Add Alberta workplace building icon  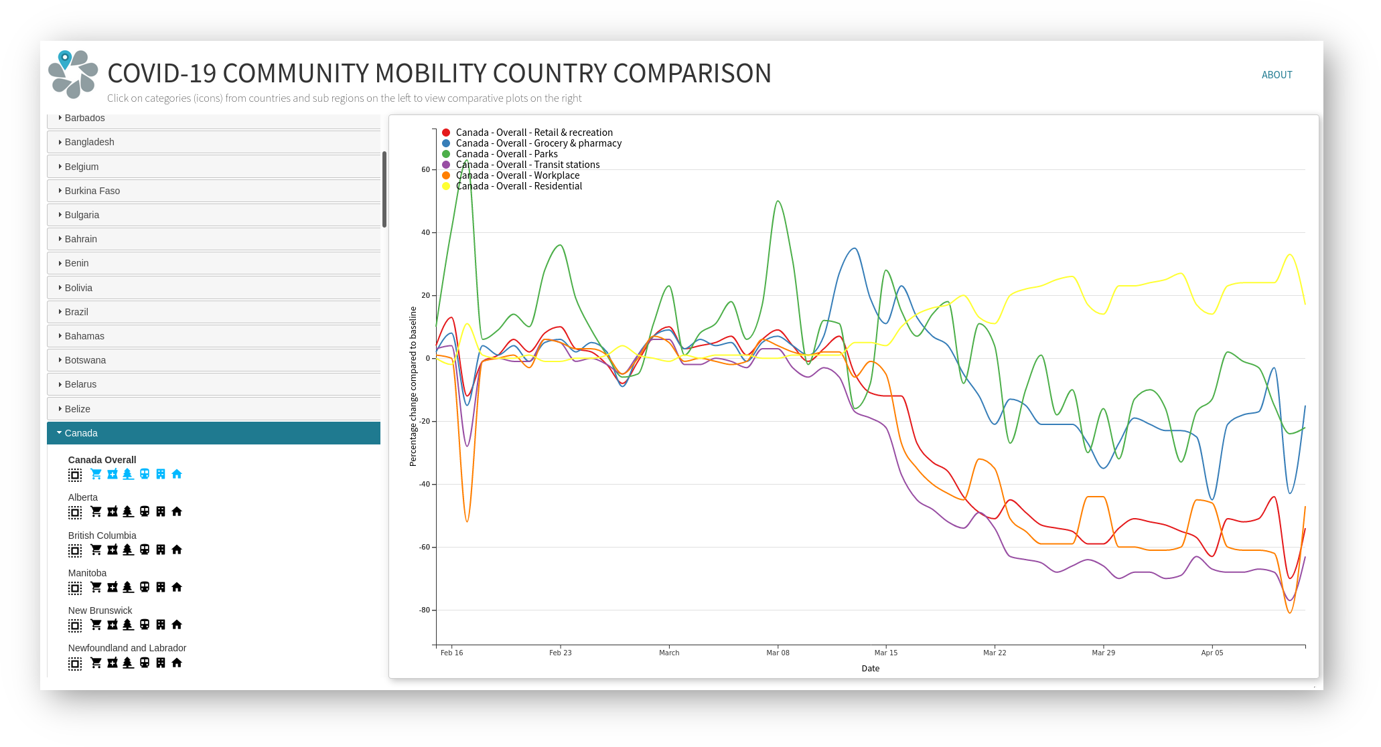coord(161,511)
